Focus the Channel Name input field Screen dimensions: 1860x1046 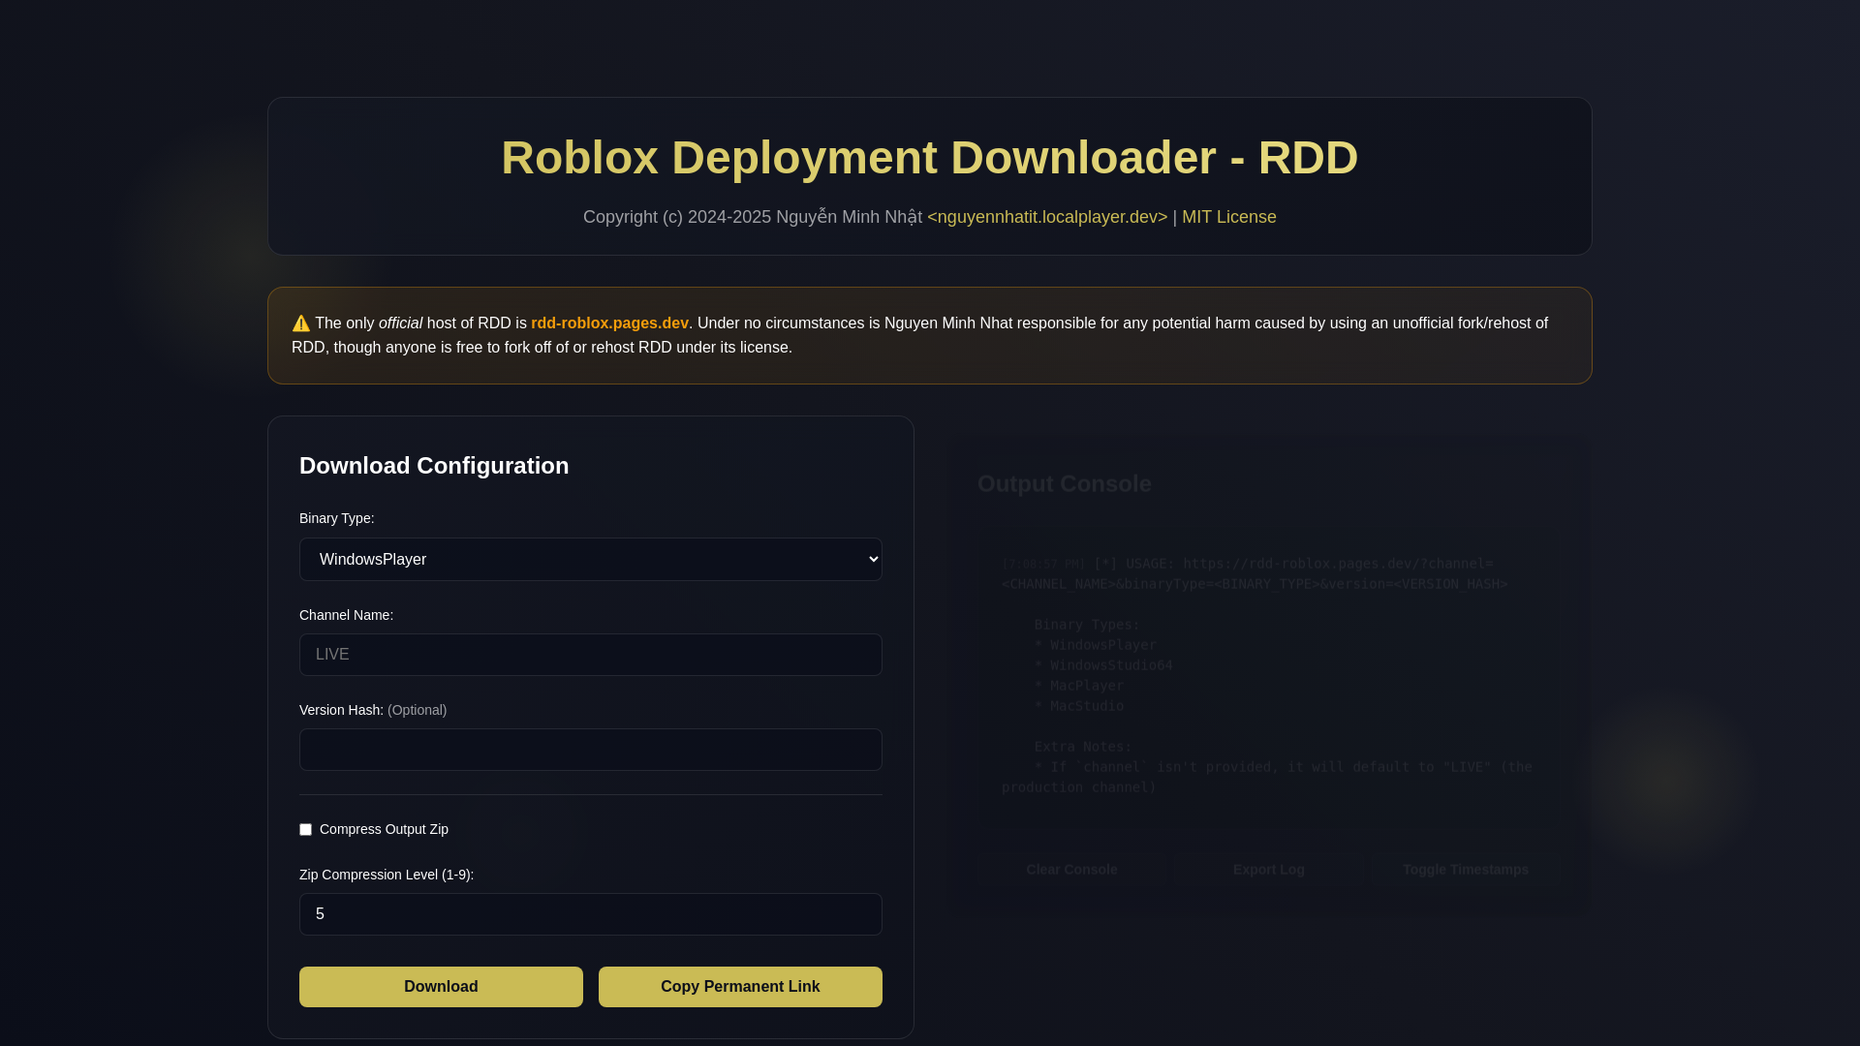[590, 655]
